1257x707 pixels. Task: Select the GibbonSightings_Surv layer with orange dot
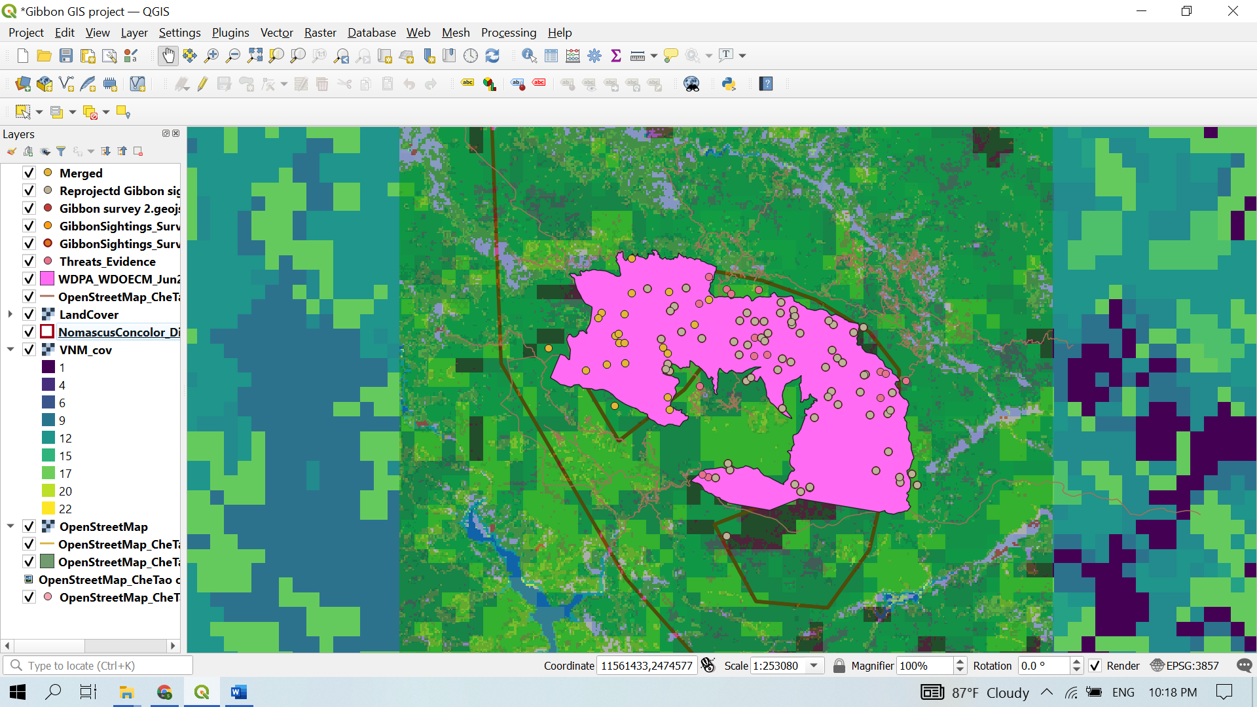(119, 226)
